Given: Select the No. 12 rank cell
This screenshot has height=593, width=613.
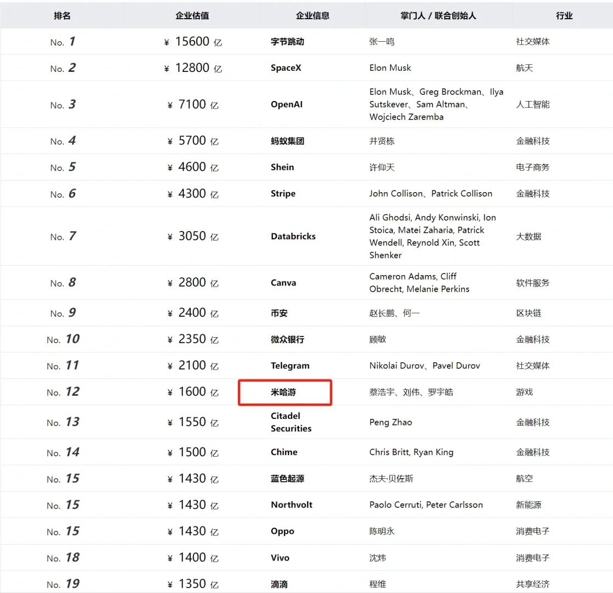Looking at the screenshot, I should (63, 392).
